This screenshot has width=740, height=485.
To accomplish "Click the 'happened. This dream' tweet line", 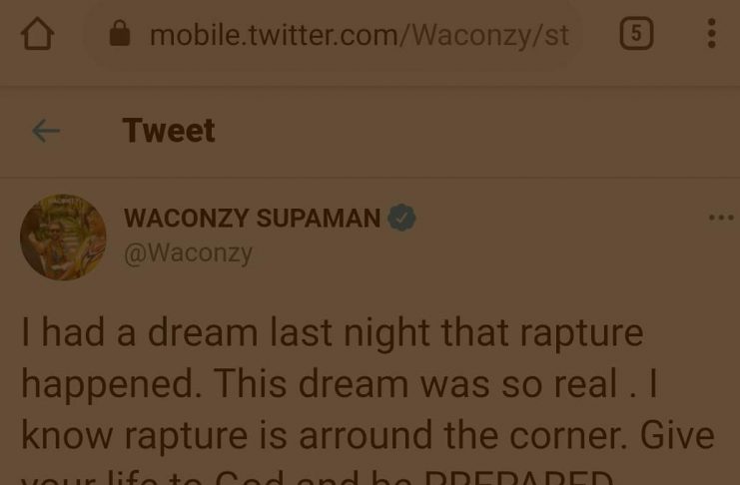I will tap(340, 384).
